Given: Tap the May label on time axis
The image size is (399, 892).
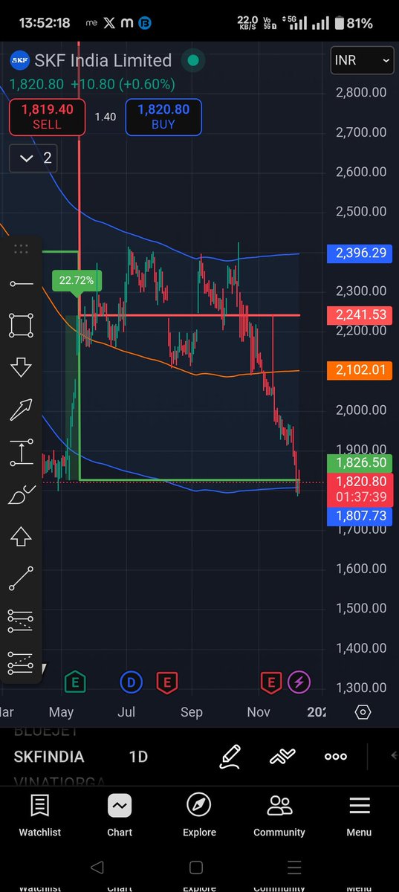Looking at the screenshot, I should click(x=61, y=712).
